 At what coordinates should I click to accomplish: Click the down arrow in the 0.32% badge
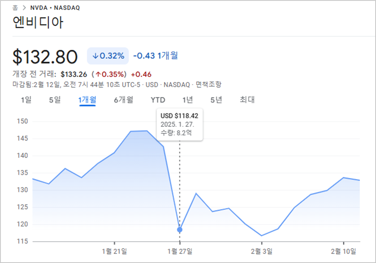tap(95, 56)
